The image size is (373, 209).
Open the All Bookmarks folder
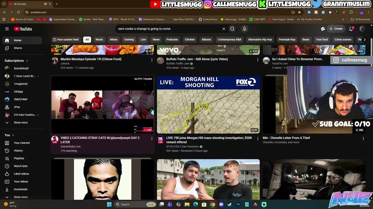(x=360, y=19)
